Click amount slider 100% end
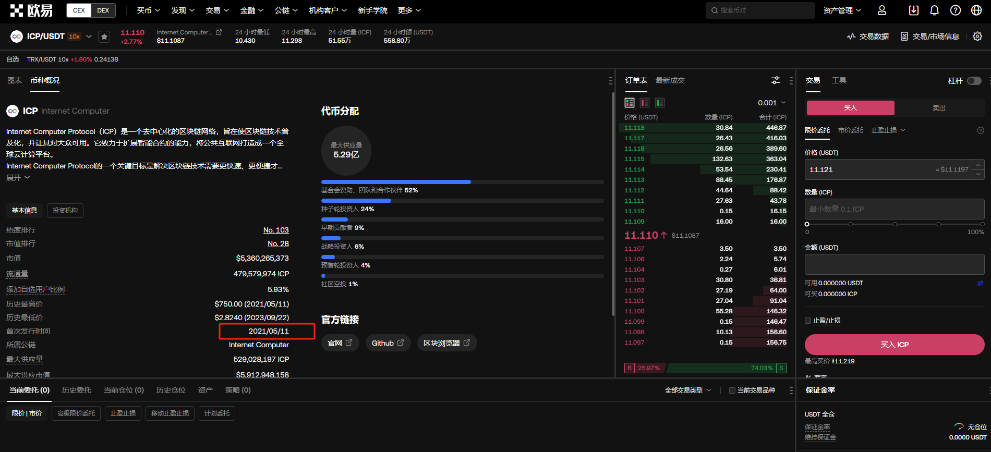The image size is (991, 452). (982, 224)
